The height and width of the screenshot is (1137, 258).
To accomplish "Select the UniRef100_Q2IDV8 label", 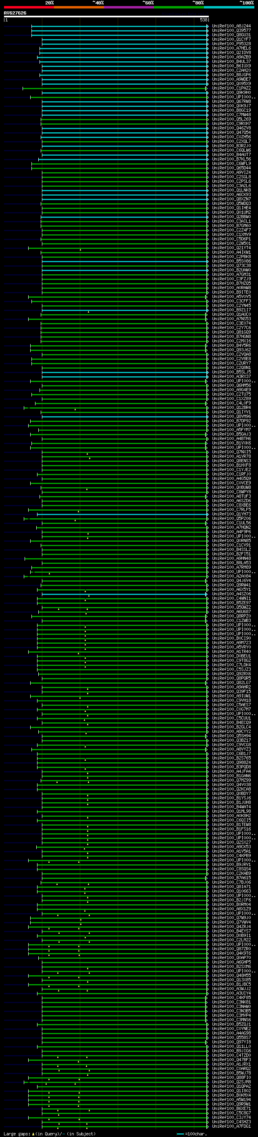I will pos(231,52).
